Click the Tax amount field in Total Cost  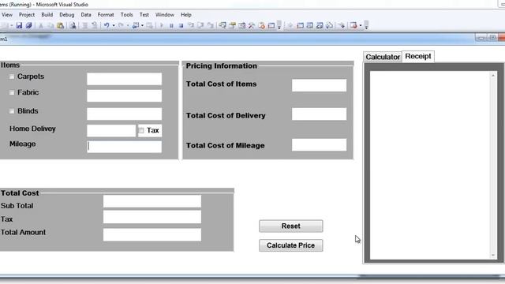pos(152,217)
